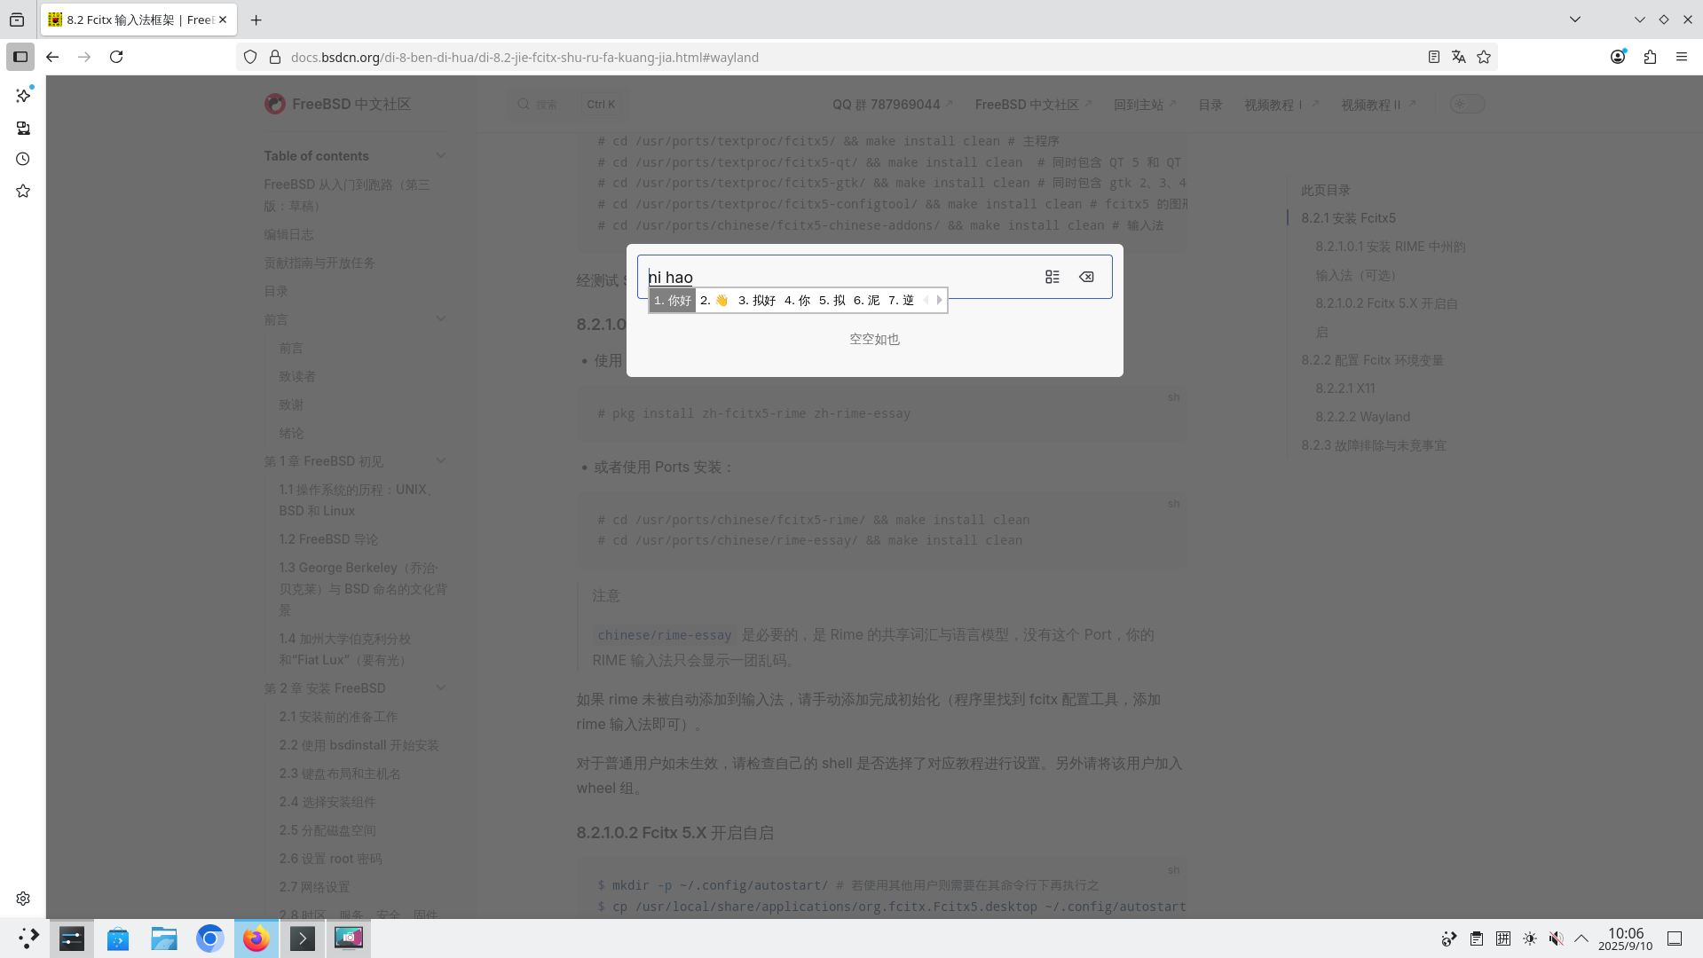Viewport: 1703px width, 958px height.
Task: Open 回到主站 navigation link
Action: click(1145, 105)
